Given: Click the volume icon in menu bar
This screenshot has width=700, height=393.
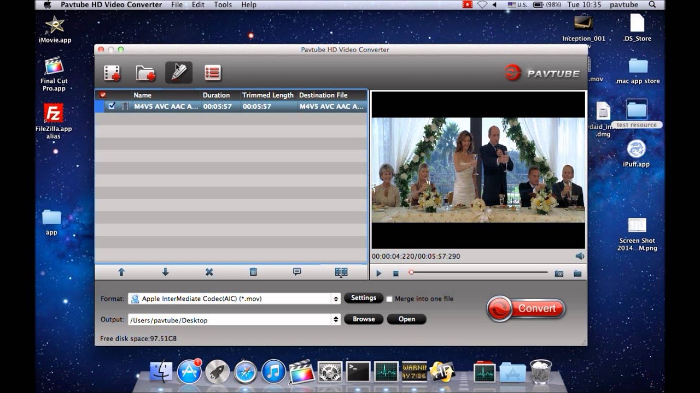Looking at the screenshot, I should point(495,4).
